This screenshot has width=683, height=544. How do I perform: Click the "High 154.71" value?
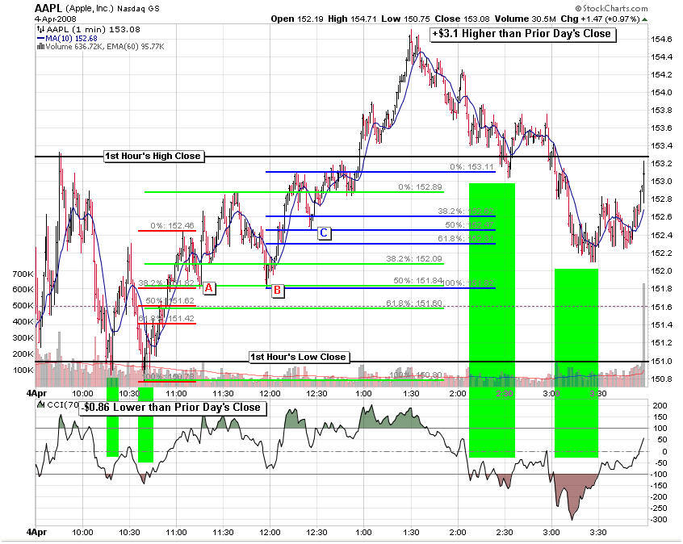(x=351, y=19)
